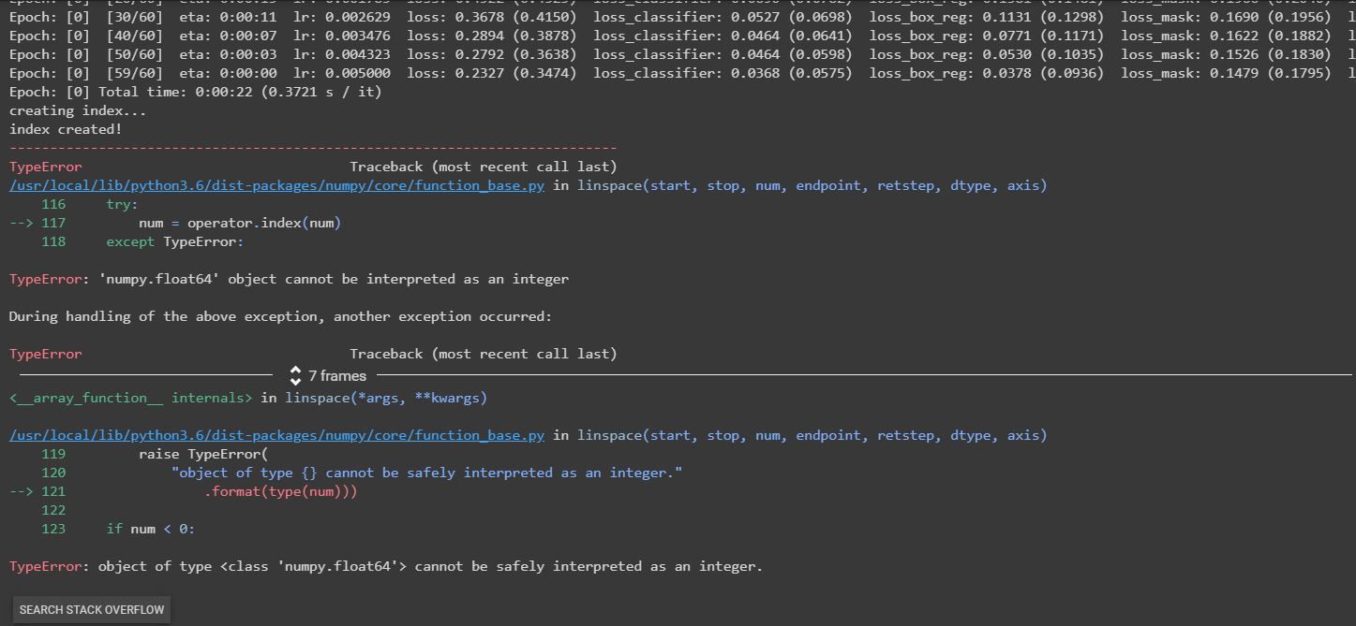The image size is (1356, 626).
Task: Click code line 121 '.format(type(num)))'
Action: (x=281, y=491)
